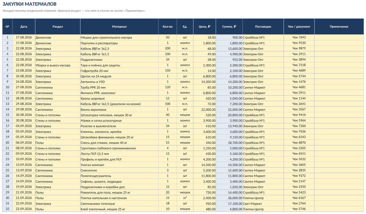Click receipt cell «Чек 5746»

[299, 209]
